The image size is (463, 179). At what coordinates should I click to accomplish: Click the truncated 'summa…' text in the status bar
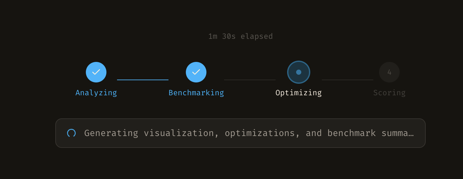tap(398, 133)
